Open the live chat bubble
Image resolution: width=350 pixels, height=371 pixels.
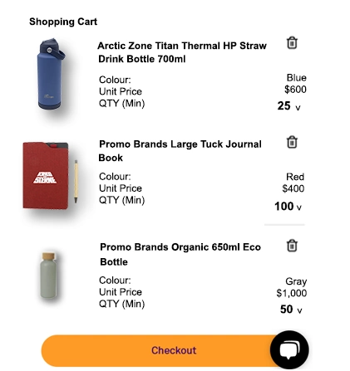(289, 349)
